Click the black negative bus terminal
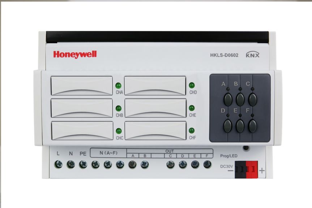Screen dimensions: 312x208 [240, 169]
